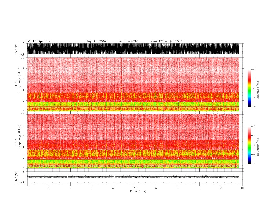The height and width of the screenshot is (211, 273).
Task: Click the Time (min) axis label
Action: coord(138,191)
